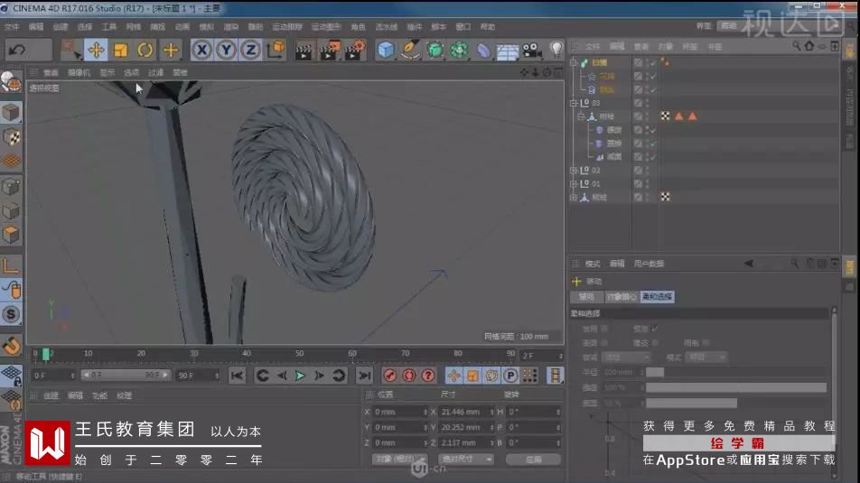This screenshot has height=483, width=860.
Task: Select the Move tool in top toolbar
Action: tap(96, 50)
